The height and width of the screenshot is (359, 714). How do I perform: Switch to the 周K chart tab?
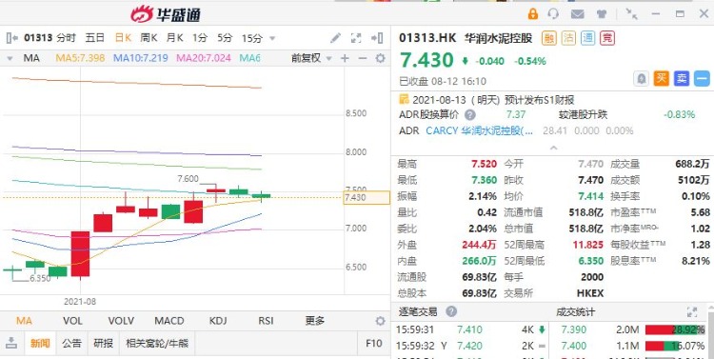coord(149,38)
